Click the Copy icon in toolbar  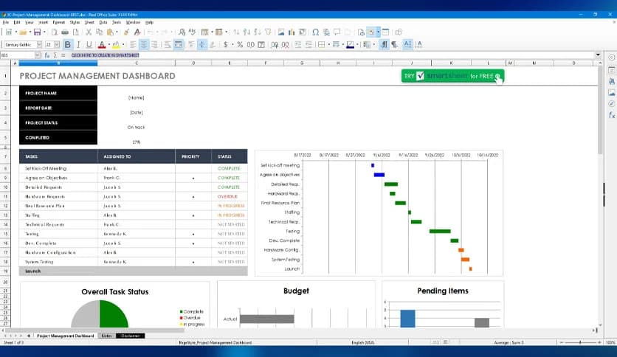(x=99, y=32)
